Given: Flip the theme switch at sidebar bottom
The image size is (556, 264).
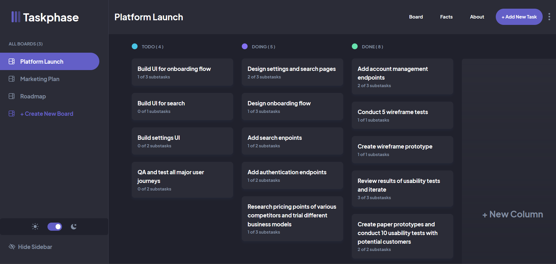Looking at the screenshot, I should click(55, 227).
